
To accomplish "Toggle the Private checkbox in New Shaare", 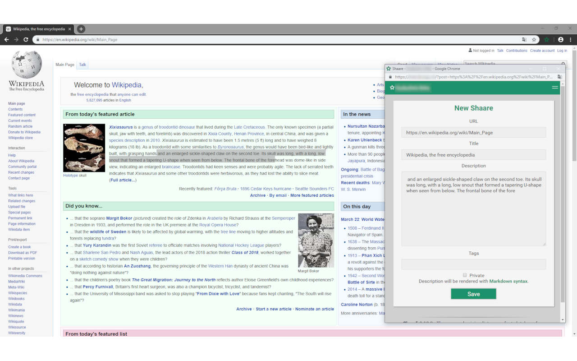I will [x=465, y=275].
